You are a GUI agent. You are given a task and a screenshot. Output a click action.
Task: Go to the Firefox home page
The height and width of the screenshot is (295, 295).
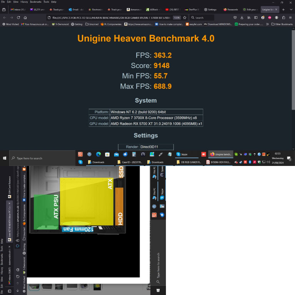point(25,18)
